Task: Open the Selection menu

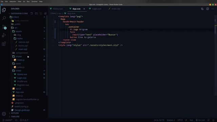Action: (13, 1)
